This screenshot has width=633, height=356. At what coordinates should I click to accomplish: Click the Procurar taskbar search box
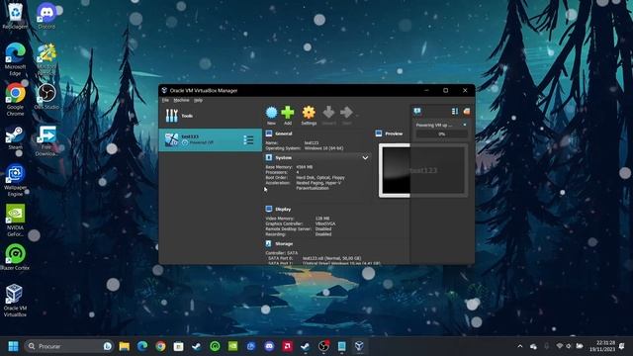68,346
